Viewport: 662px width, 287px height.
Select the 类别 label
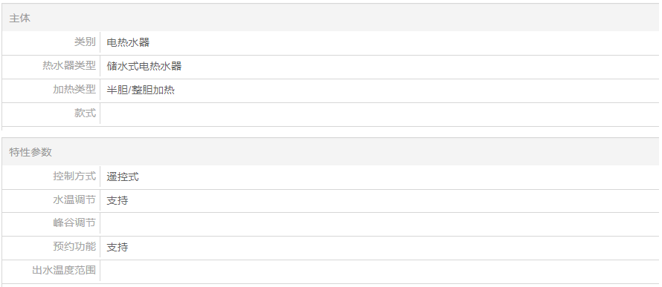85,42
